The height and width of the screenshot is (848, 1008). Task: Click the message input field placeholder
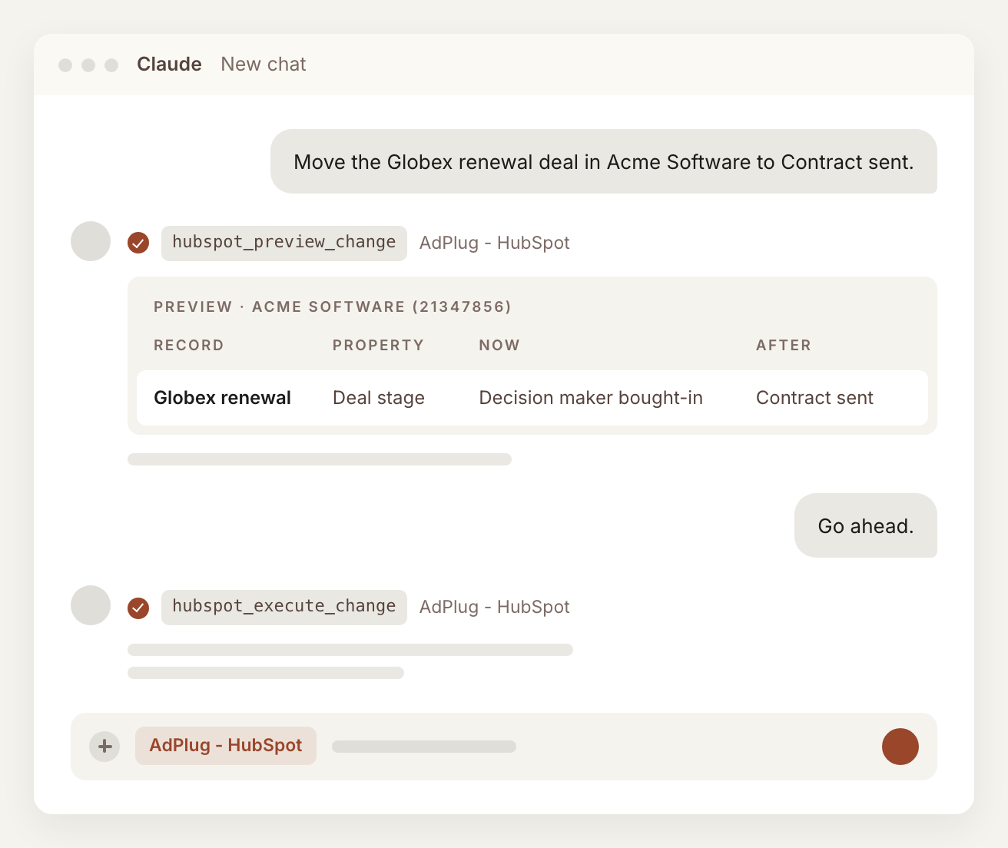[424, 747]
